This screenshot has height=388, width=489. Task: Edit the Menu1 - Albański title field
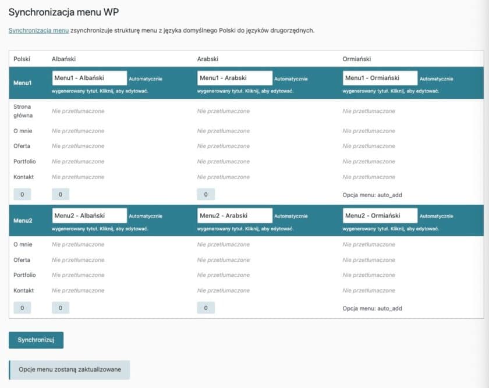(x=90, y=78)
